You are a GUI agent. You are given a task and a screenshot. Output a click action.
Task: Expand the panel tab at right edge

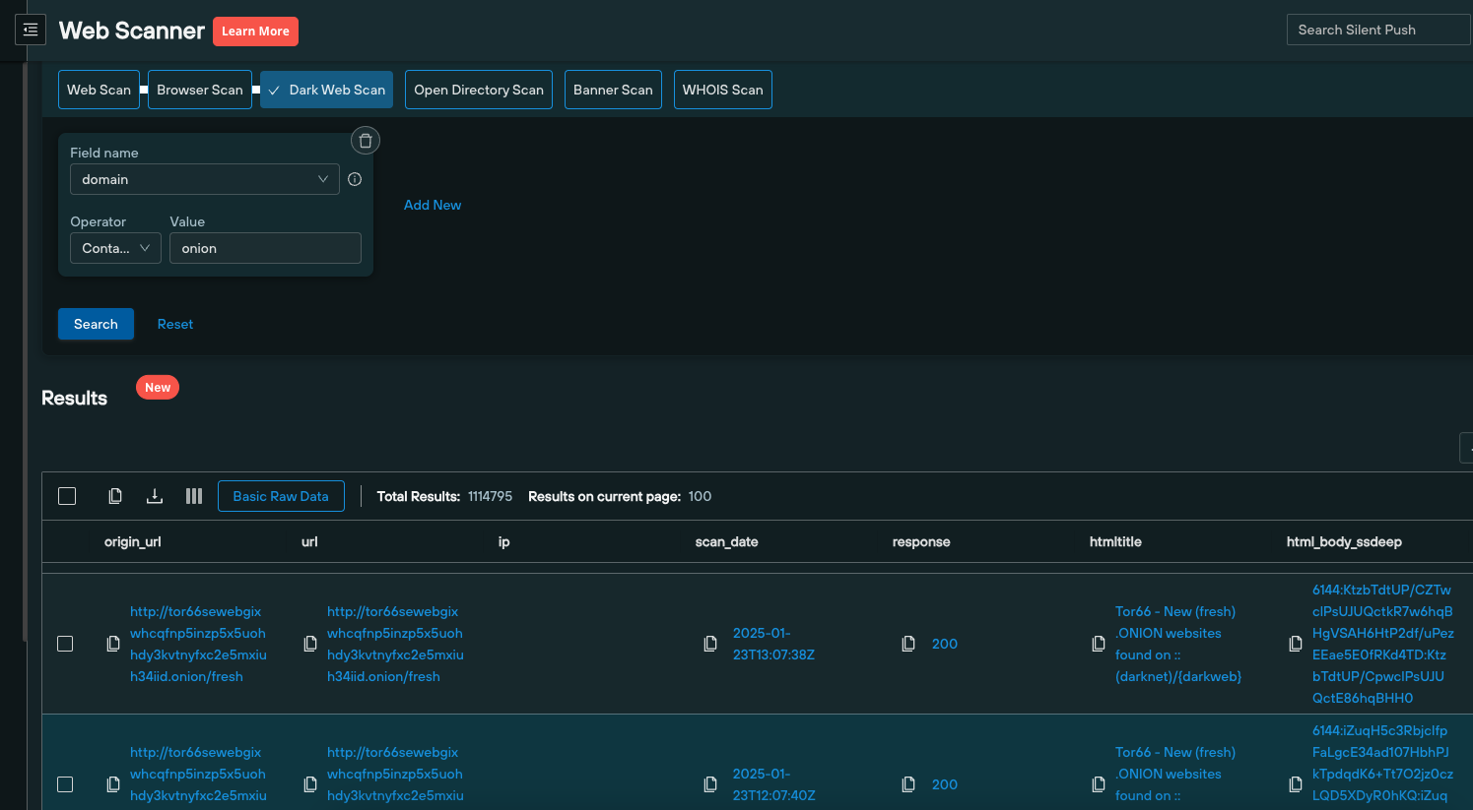coord(1466,448)
